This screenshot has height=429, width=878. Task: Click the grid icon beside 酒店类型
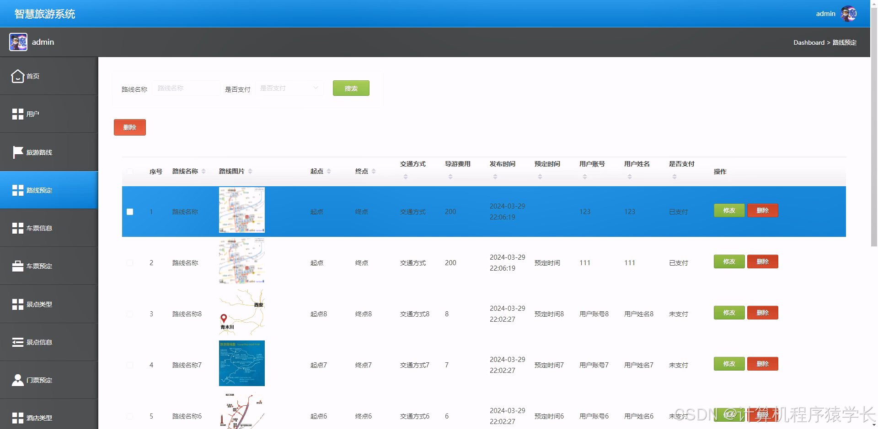click(x=17, y=418)
